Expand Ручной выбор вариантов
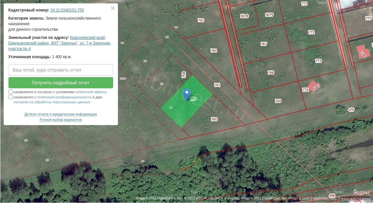The width and height of the screenshot is (373, 203). click(x=60, y=120)
